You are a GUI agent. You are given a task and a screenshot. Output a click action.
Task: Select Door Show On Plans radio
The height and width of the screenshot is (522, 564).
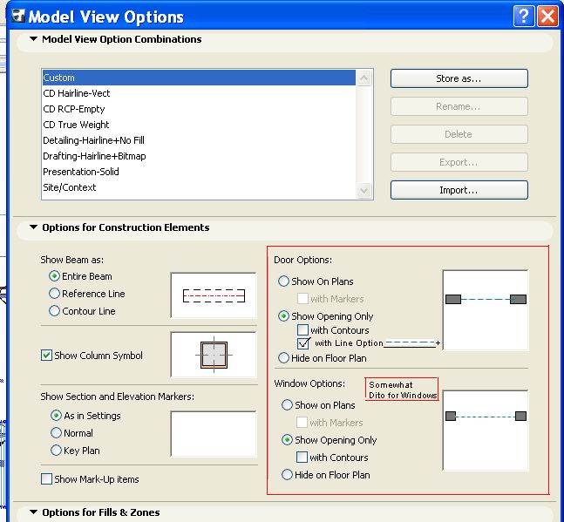click(x=283, y=281)
